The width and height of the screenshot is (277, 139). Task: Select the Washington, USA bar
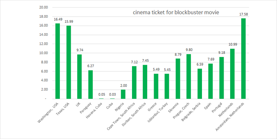tap(58, 61)
